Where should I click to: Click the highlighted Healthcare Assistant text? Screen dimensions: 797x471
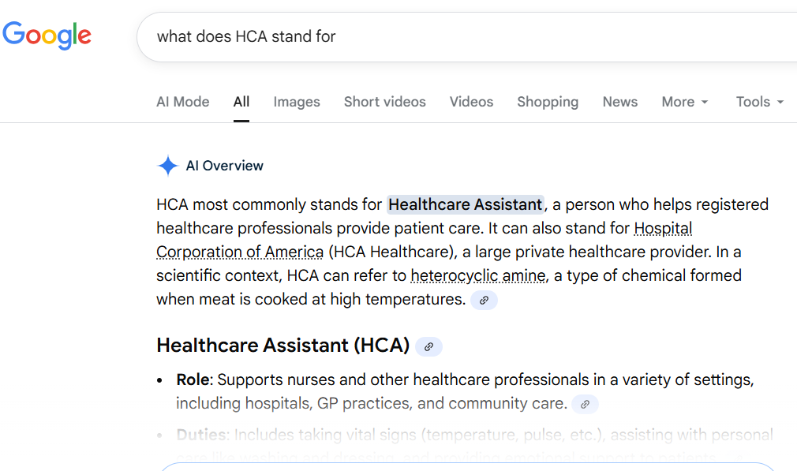pos(465,204)
